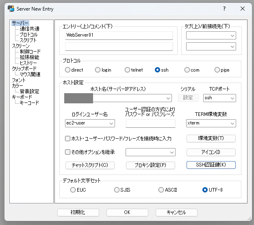Select ヒストリー in the tree
The image size is (254, 225).
(x=28, y=63)
